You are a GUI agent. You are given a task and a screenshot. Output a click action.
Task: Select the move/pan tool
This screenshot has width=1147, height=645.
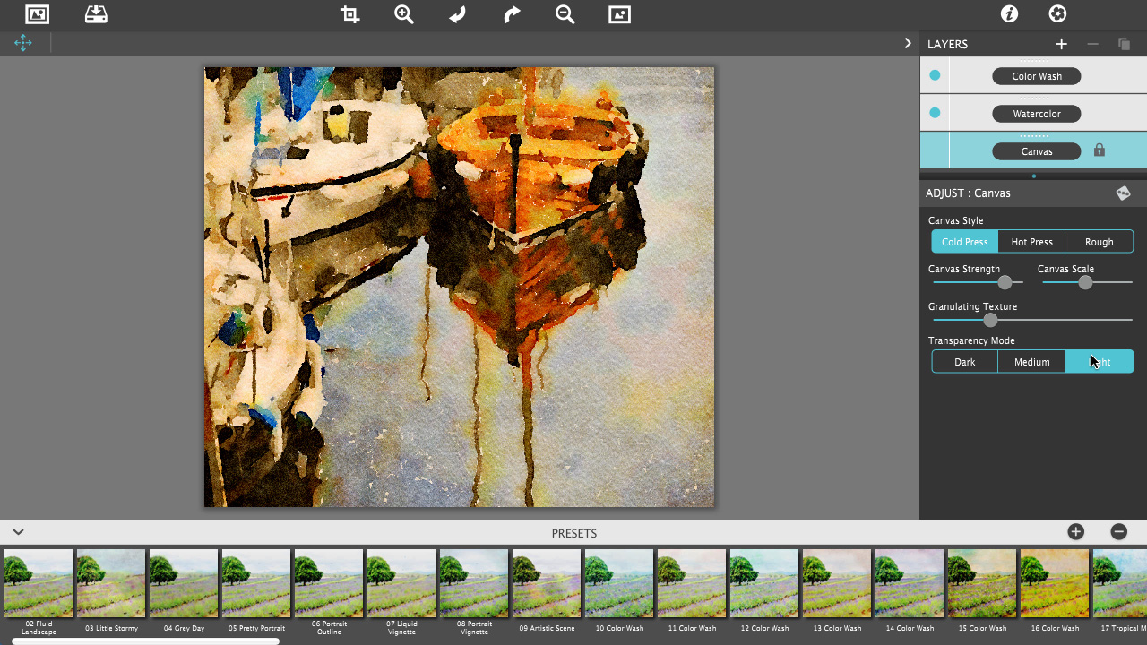[23, 43]
